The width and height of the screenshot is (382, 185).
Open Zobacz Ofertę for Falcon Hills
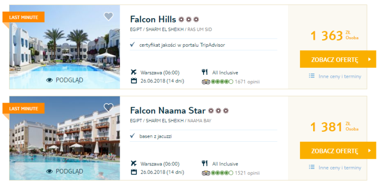point(338,59)
